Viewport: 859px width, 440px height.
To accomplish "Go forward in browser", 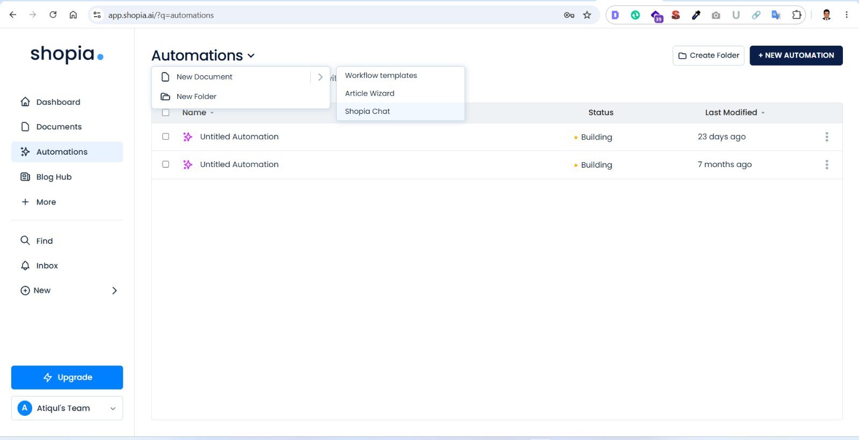I will [33, 15].
